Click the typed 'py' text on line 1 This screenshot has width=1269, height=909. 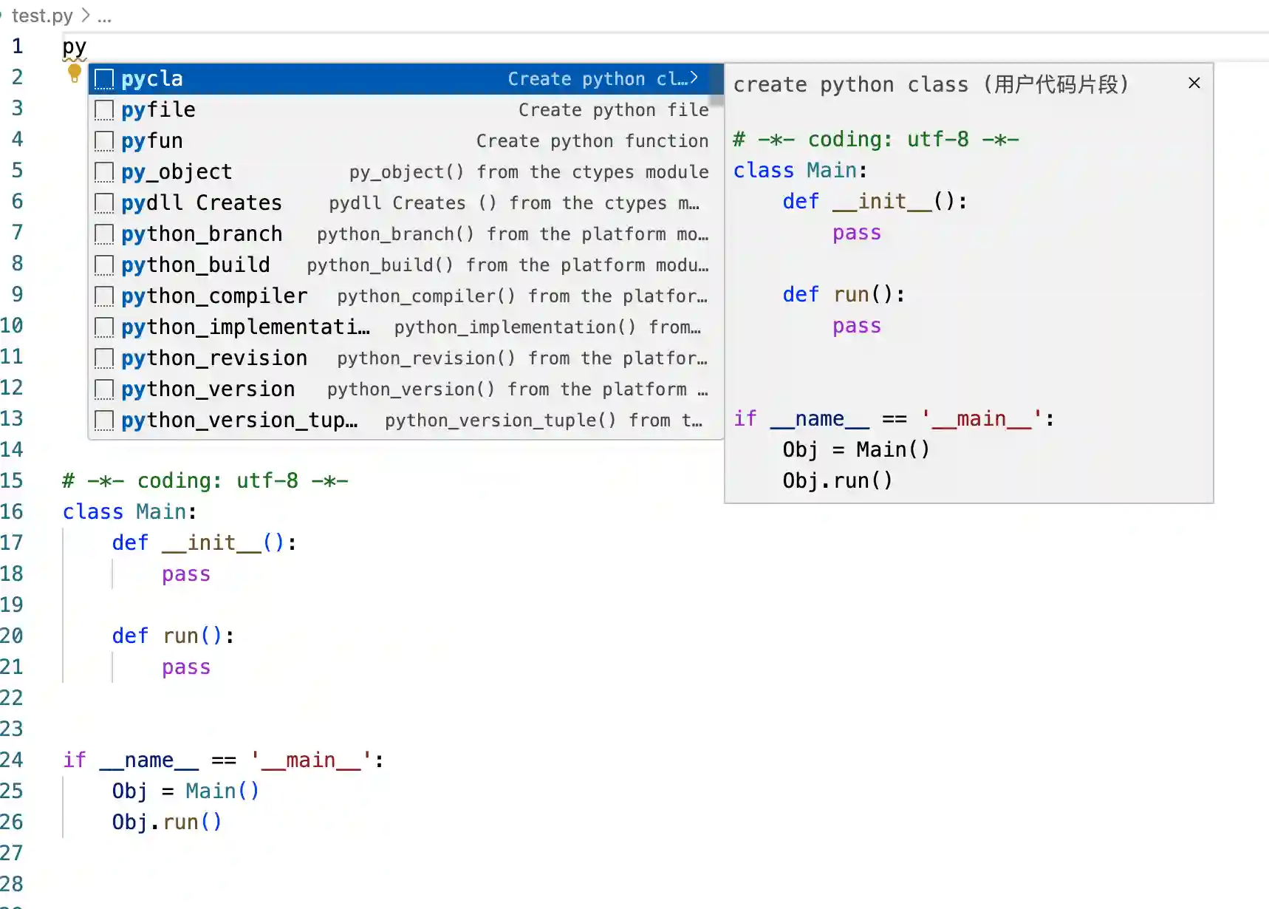click(x=74, y=47)
